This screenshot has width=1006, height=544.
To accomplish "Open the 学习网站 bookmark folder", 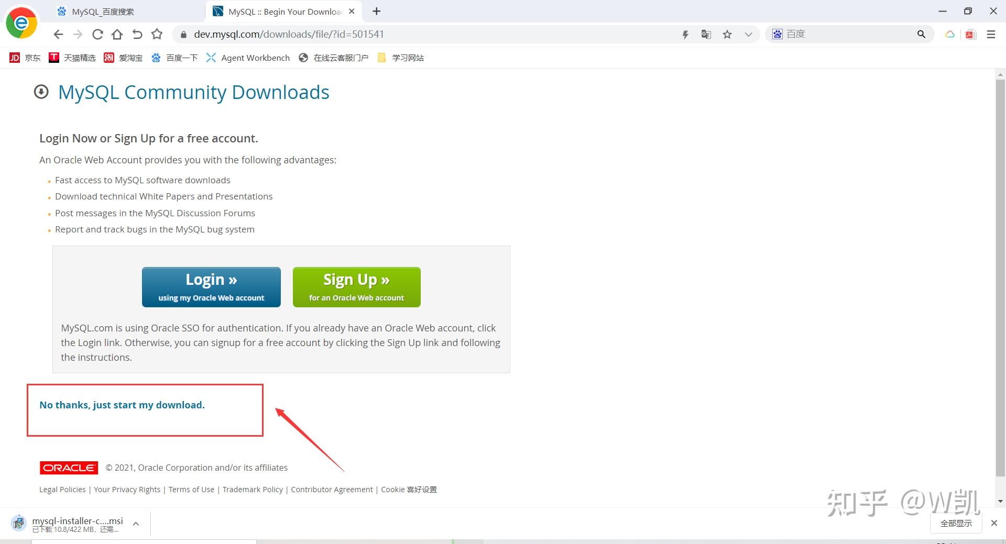I will [x=400, y=58].
